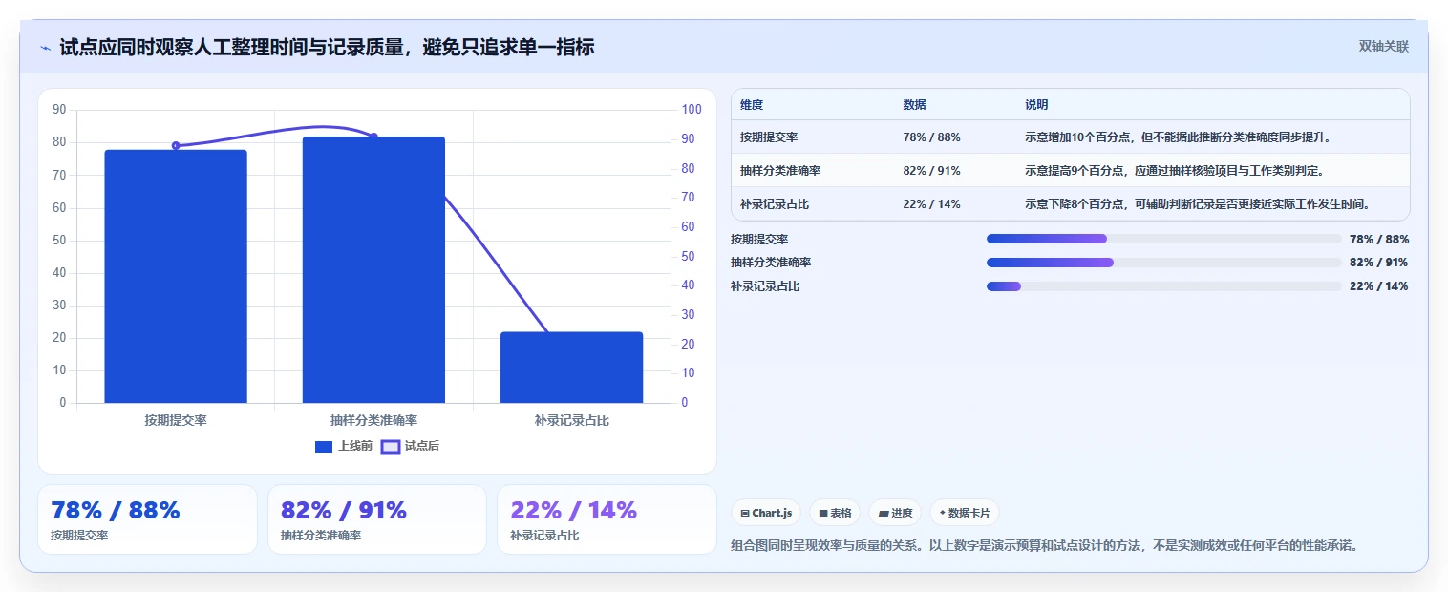Open the 22% / 14% 补录记录占比 stat card
The height and width of the screenshot is (592, 1448).
click(607, 519)
